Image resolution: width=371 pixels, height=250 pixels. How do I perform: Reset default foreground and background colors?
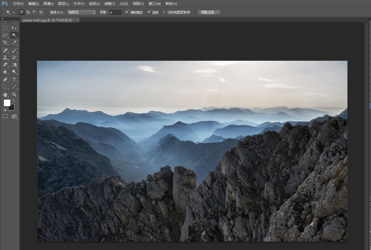[5, 110]
